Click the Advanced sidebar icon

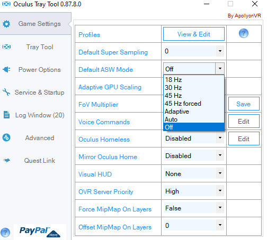6,137
